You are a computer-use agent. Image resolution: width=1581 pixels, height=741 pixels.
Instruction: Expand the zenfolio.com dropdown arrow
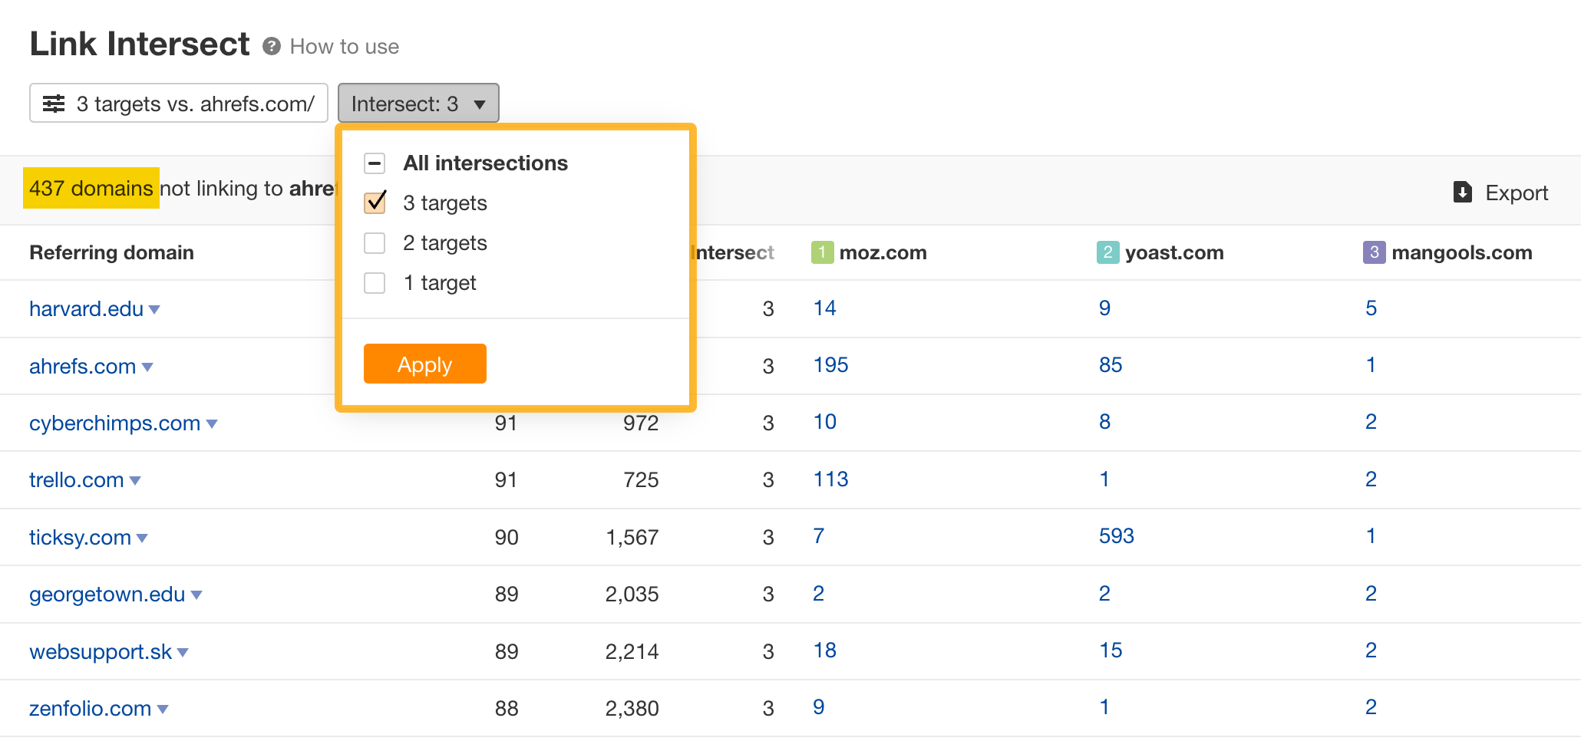click(163, 710)
